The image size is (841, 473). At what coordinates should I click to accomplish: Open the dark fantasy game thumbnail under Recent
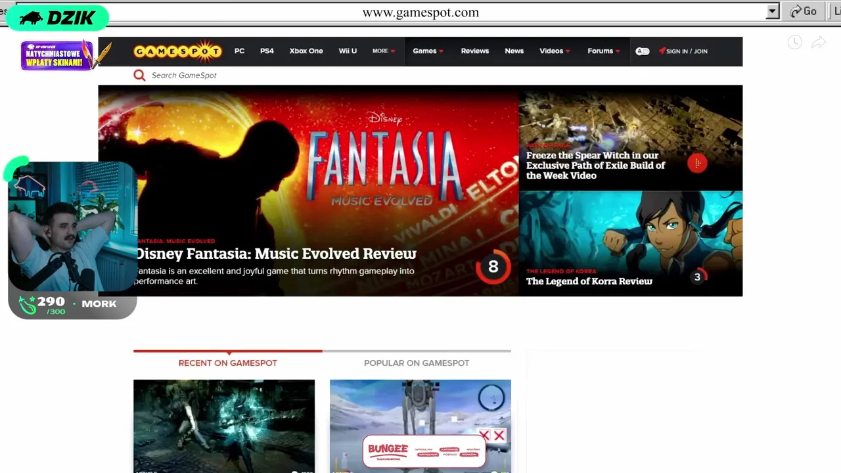pyautogui.click(x=224, y=426)
